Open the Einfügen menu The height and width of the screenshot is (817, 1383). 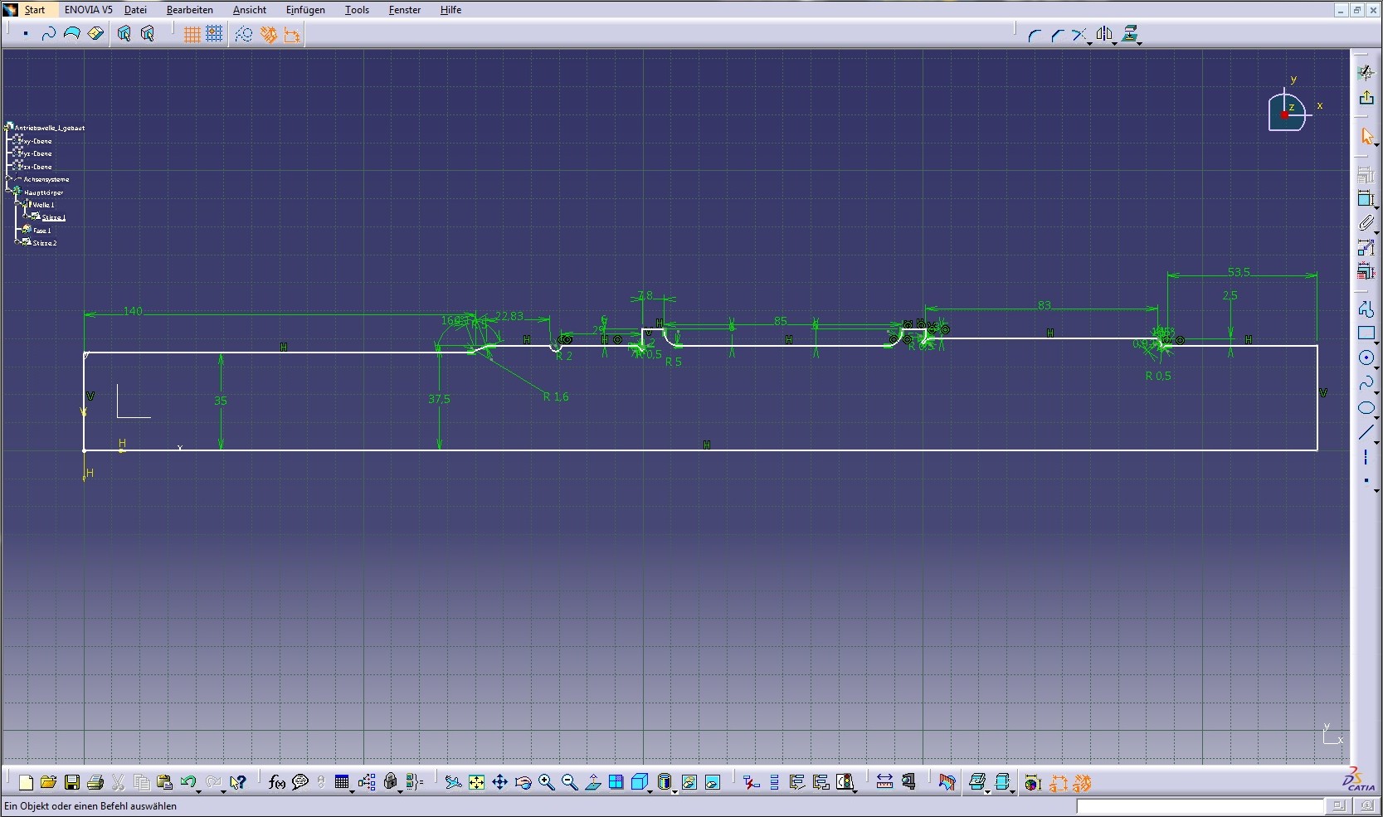click(305, 10)
